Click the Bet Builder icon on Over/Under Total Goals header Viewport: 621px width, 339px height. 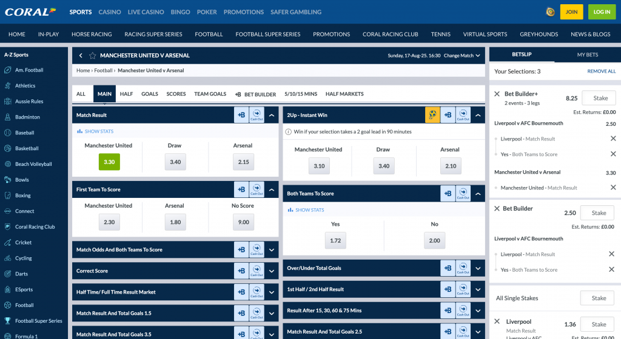[448, 268]
